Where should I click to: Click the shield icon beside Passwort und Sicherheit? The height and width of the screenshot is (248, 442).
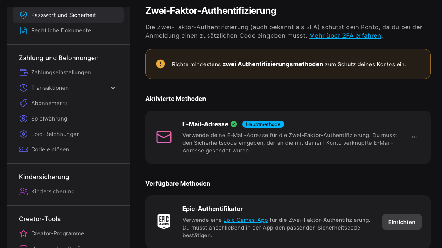(24, 15)
